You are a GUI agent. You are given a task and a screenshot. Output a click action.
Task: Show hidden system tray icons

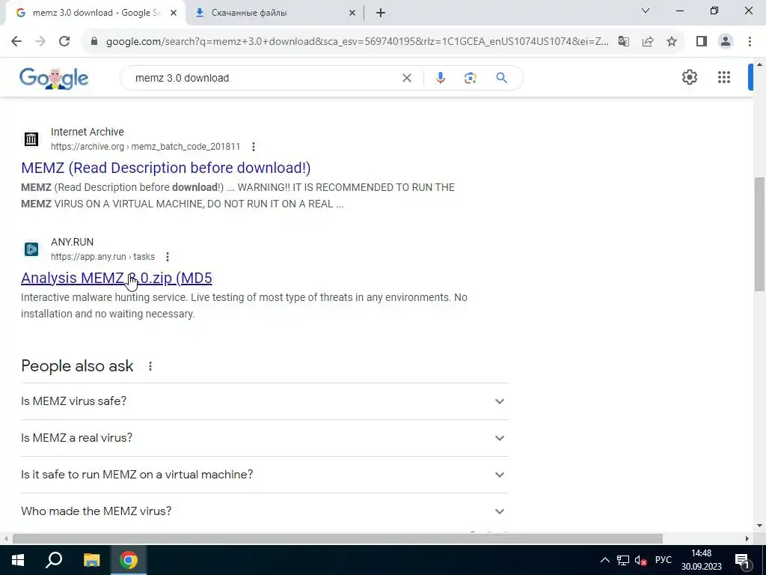(x=604, y=560)
